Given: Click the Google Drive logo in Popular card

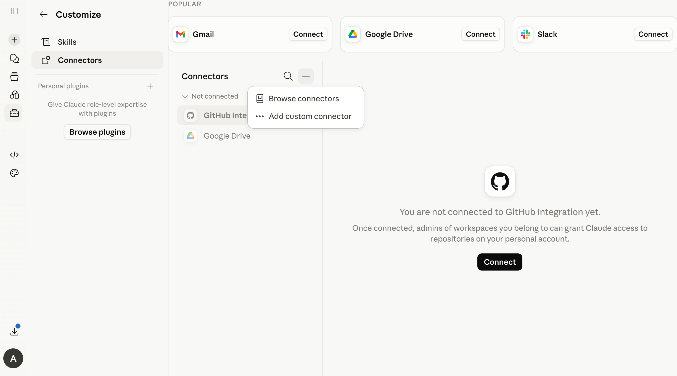Looking at the screenshot, I should click(353, 34).
